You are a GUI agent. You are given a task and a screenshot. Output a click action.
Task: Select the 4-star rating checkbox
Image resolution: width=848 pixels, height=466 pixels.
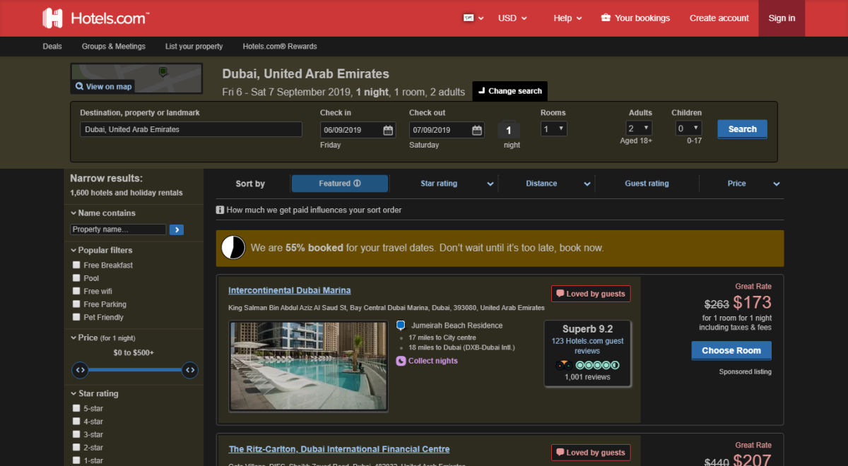pos(76,422)
